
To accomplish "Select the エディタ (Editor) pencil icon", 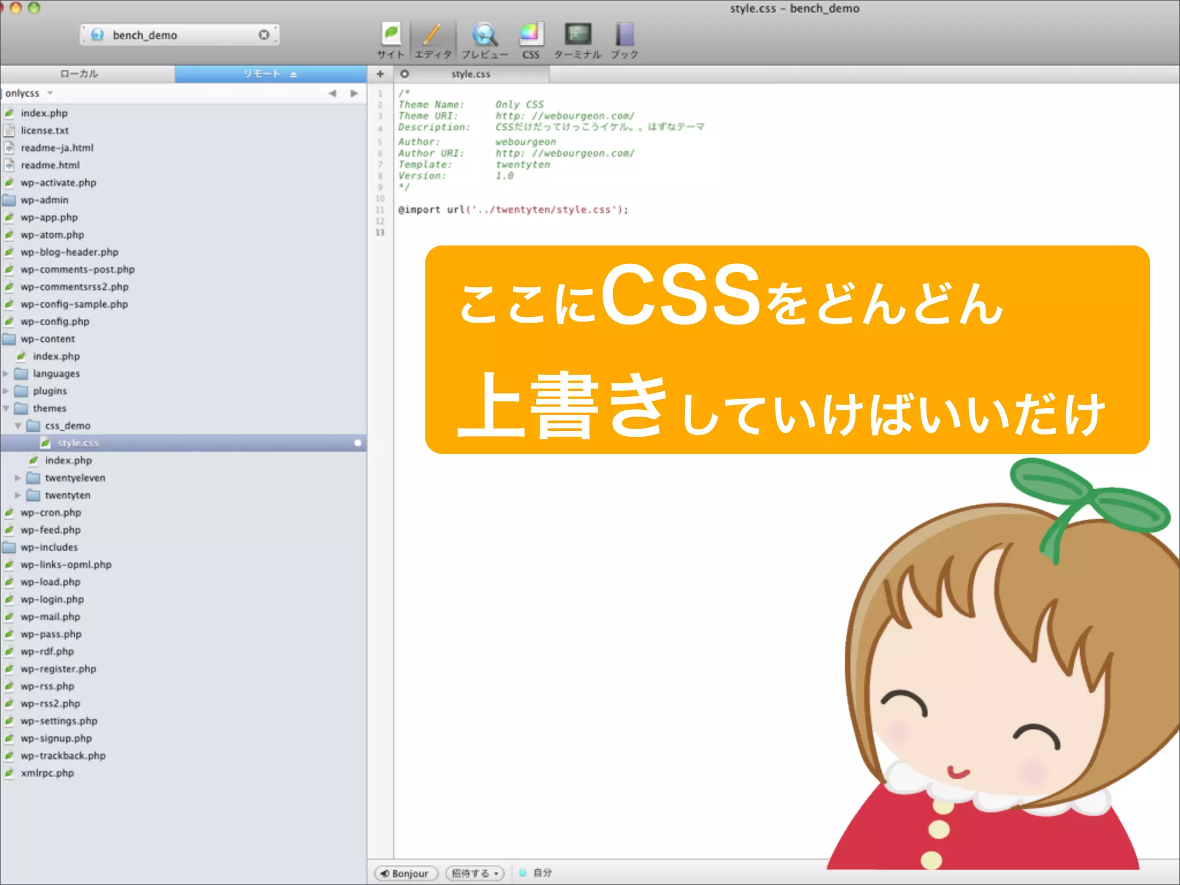I will [x=433, y=40].
